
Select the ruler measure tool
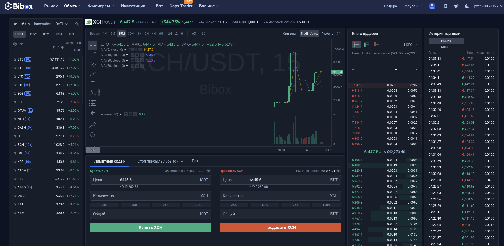(93, 125)
